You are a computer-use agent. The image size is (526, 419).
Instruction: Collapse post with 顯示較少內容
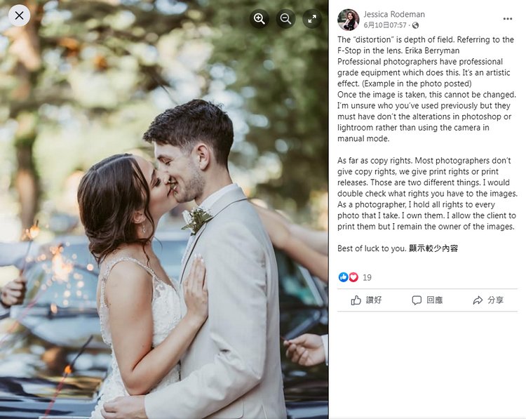[x=433, y=248]
